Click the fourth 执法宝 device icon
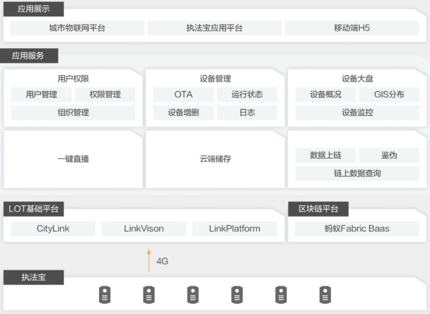Screen dimensions: 430x314 (237, 295)
